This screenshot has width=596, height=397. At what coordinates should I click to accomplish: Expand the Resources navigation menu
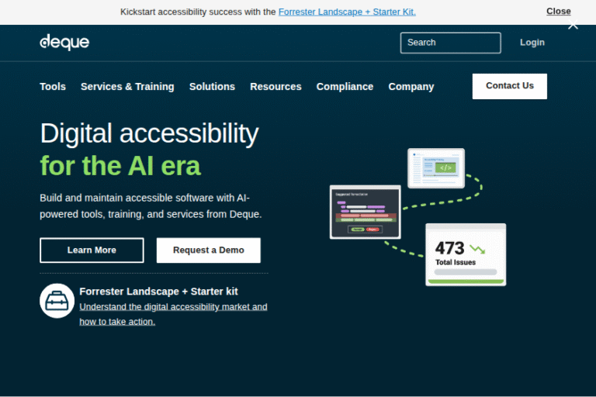point(275,87)
